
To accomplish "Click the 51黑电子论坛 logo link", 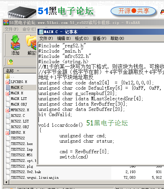I will click(66, 11).
